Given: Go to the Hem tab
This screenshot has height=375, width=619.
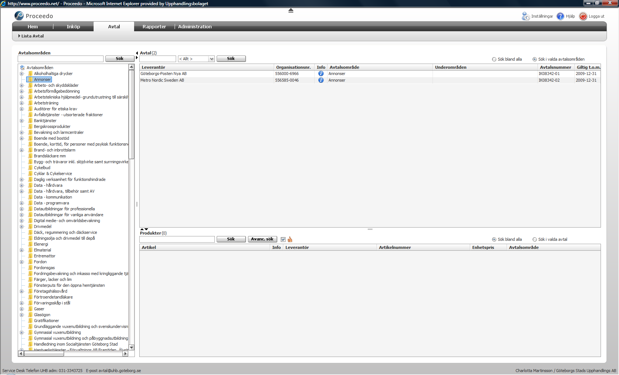Looking at the screenshot, I should pyautogui.click(x=33, y=26).
